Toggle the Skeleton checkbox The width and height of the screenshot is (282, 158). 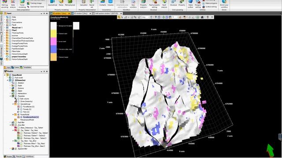tap(16, 83)
